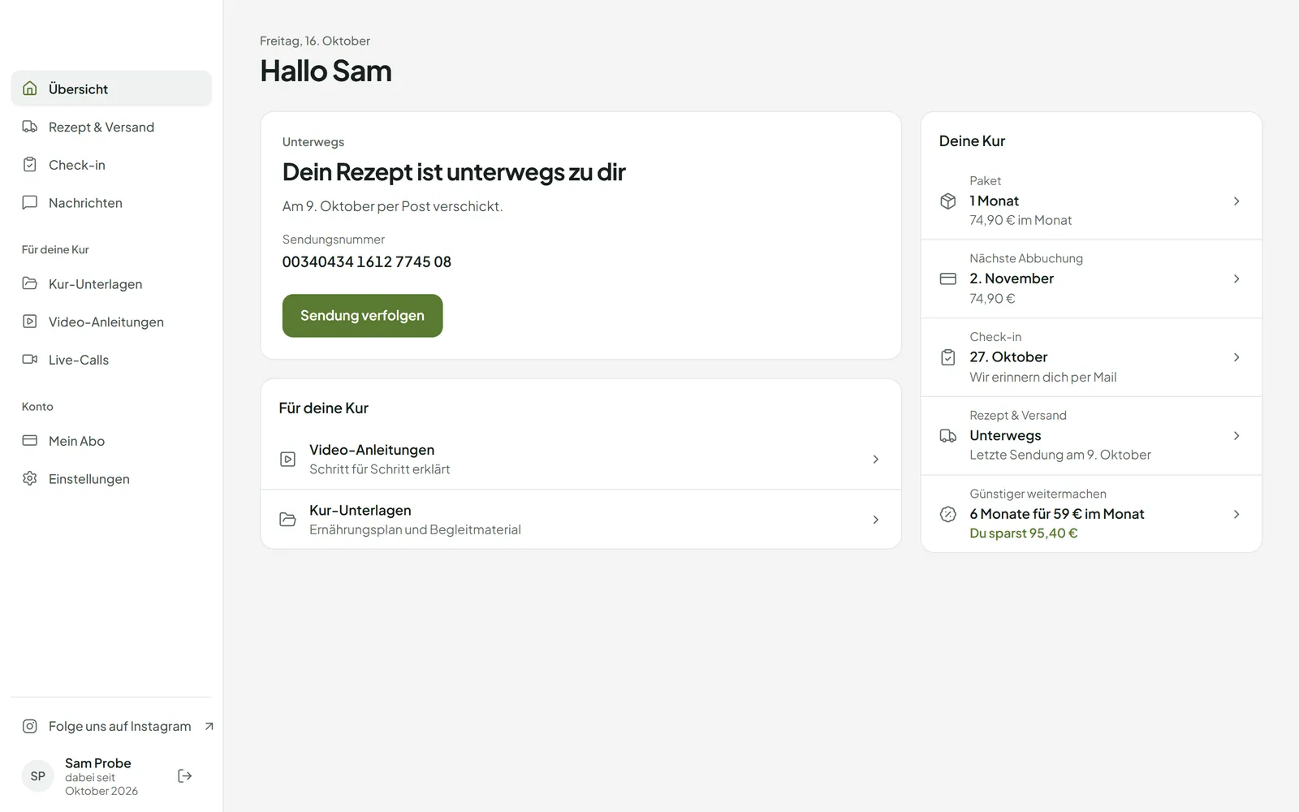Viewport: 1299px width, 812px height.
Task: Click the SP avatar circle
Action: tap(38, 776)
